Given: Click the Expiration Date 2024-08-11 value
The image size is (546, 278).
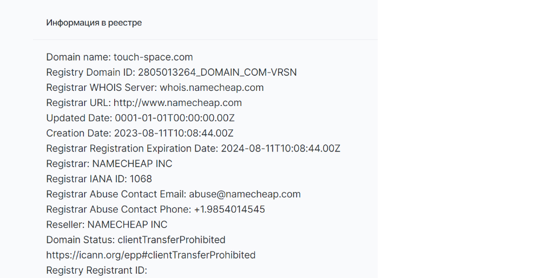Looking at the screenshot, I should pyautogui.click(x=281, y=149).
